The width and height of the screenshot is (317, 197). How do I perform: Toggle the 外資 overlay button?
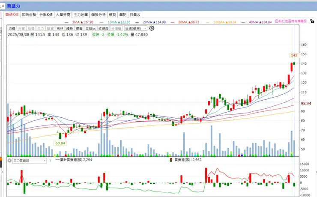pos(21,29)
